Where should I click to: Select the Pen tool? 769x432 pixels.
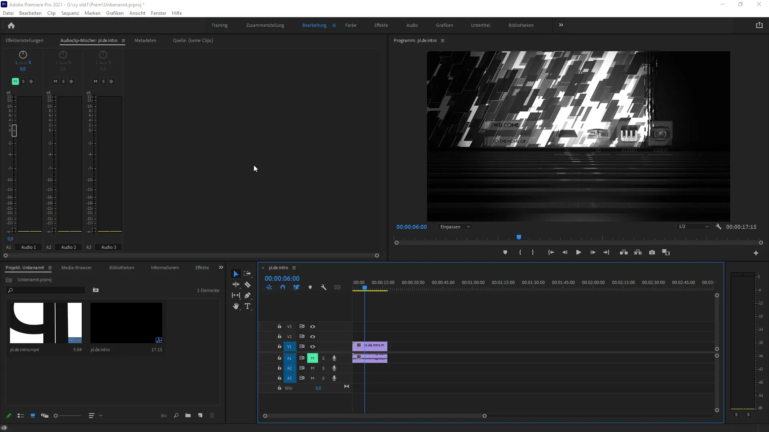[x=248, y=296]
